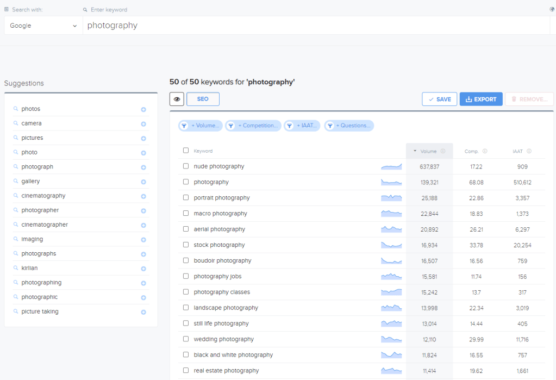
Task: Click info icon beside Comp. column header
Action: (485, 152)
